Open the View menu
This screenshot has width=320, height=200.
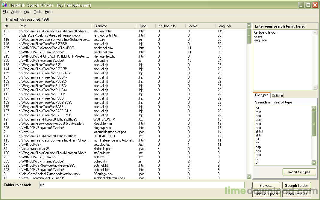pos(27,12)
